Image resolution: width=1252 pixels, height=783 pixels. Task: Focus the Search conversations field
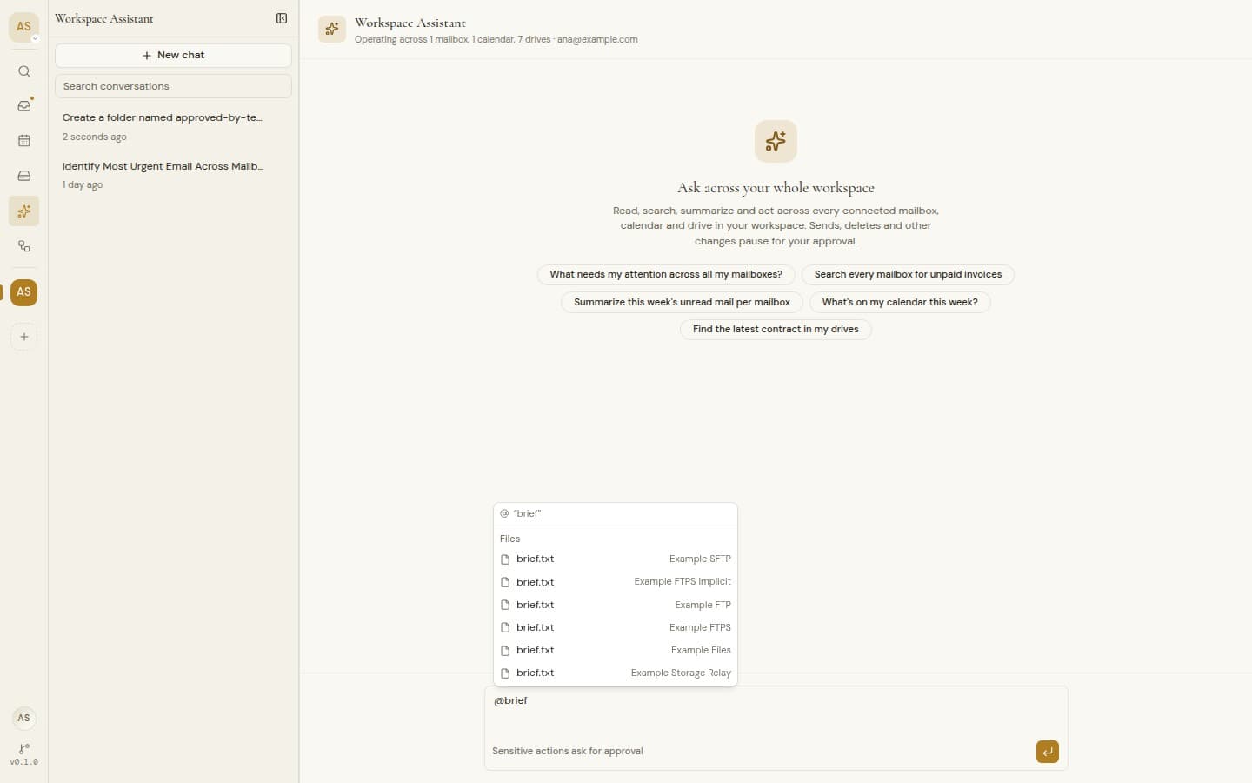click(173, 86)
